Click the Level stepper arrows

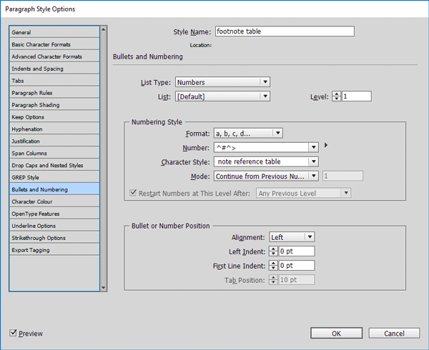coord(337,96)
